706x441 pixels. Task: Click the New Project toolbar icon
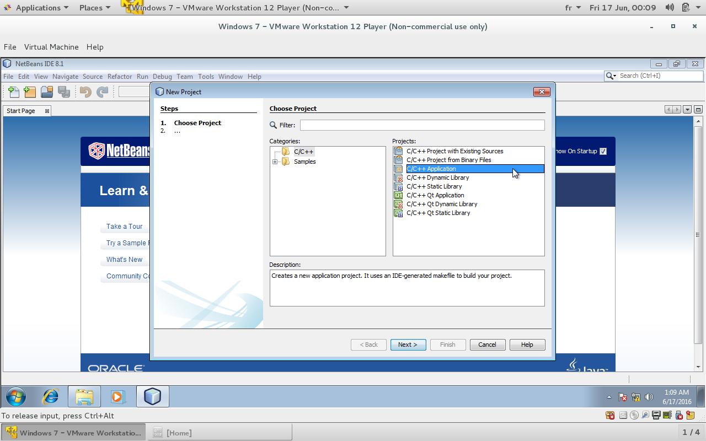tap(30, 92)
